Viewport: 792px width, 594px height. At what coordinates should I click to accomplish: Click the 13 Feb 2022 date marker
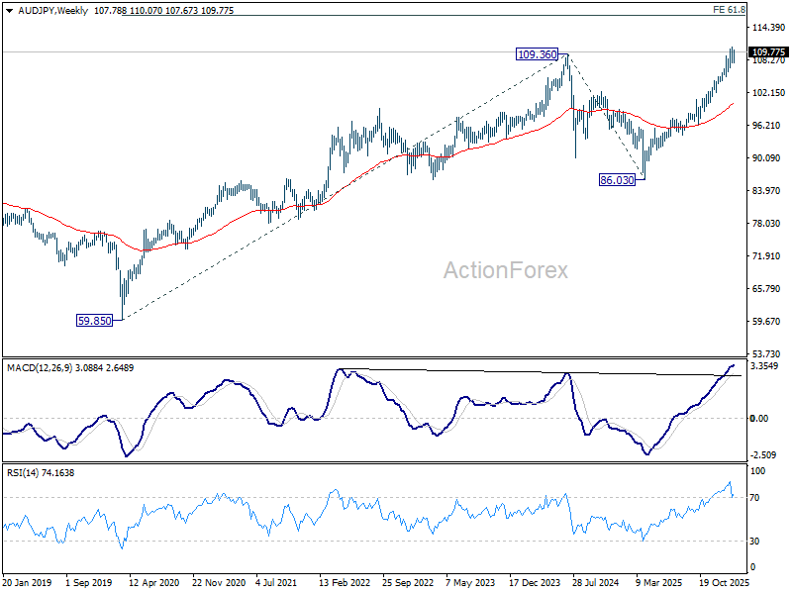click(x=345, y=582)
